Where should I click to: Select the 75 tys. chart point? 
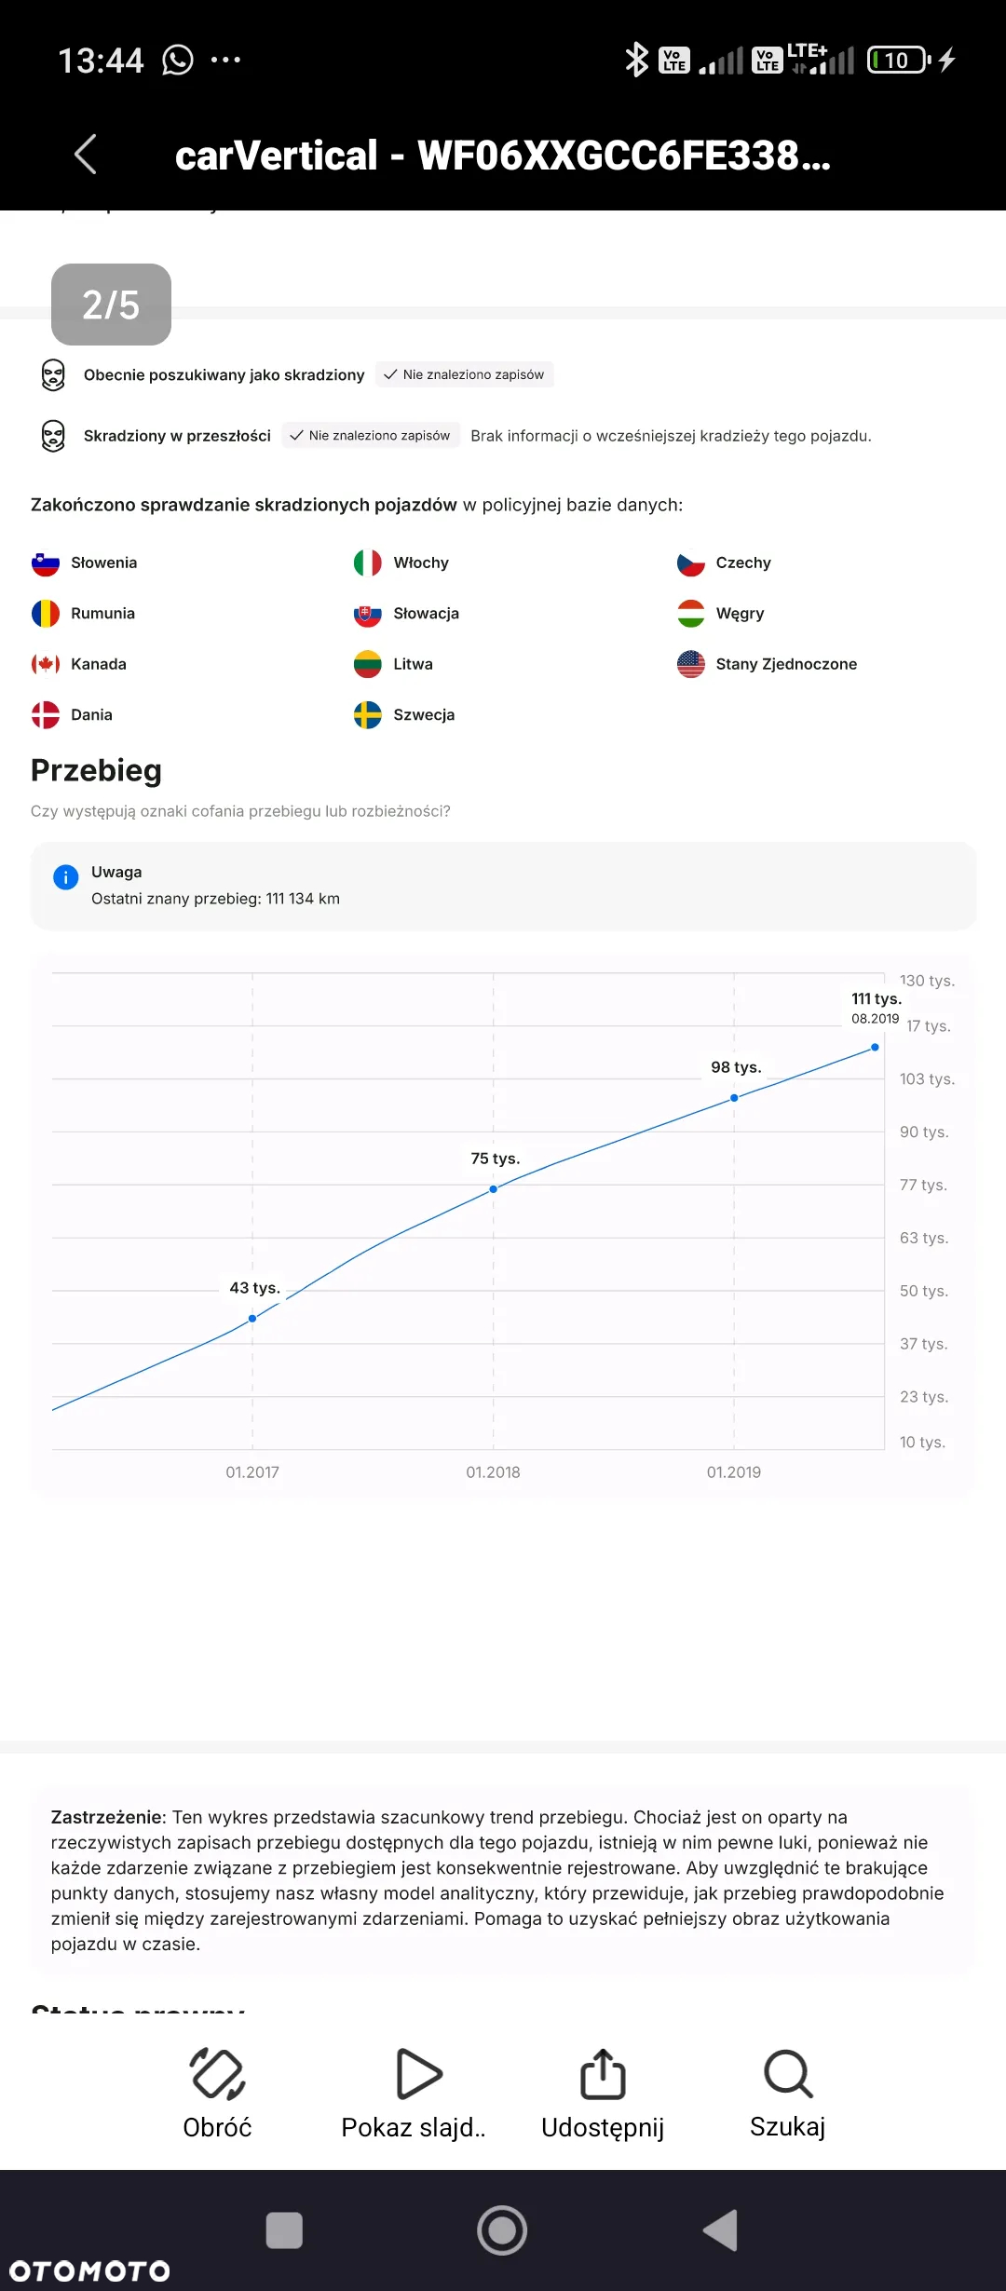click(x=494, y=1189)
